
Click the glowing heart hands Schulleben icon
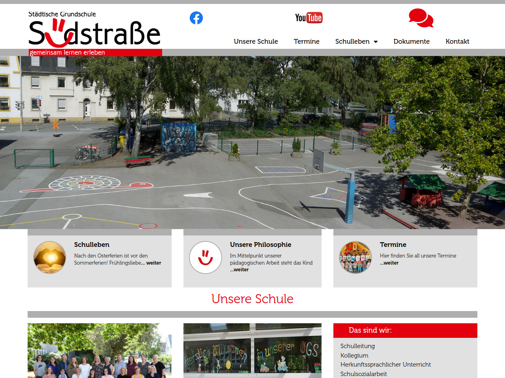(50, 258)
